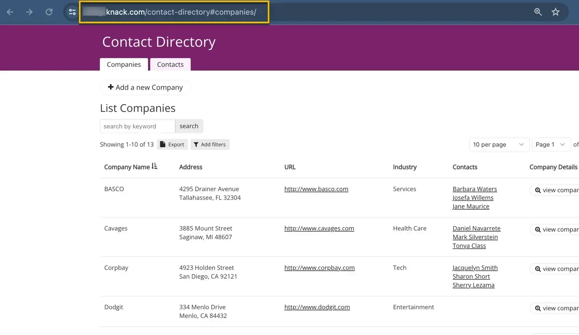Open Add filters options
The image size is (579, 335).
[210, 145]
